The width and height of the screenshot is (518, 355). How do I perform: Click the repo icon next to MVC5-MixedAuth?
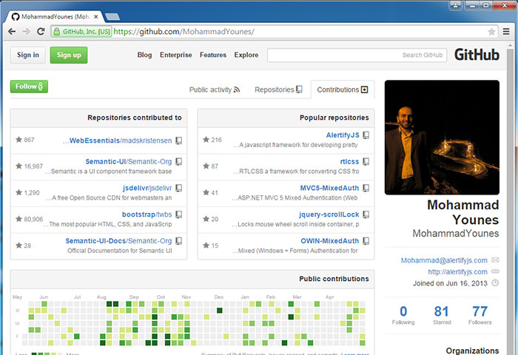pyautogui.click(x=366, y=188)
